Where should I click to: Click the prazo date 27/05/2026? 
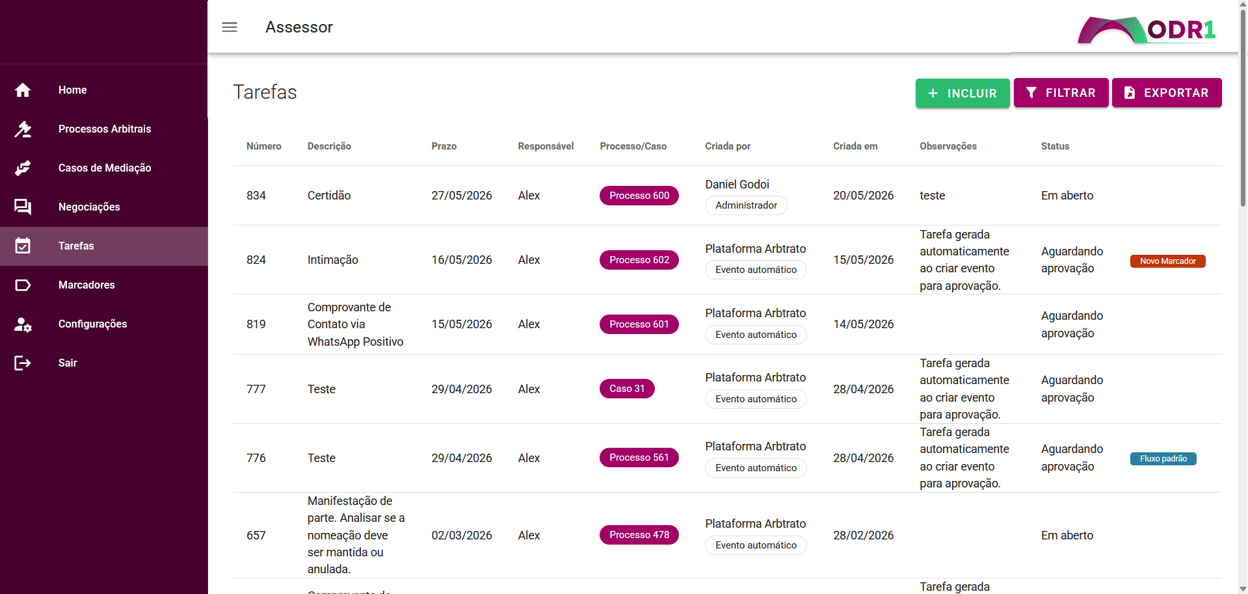tap(462, 196)
